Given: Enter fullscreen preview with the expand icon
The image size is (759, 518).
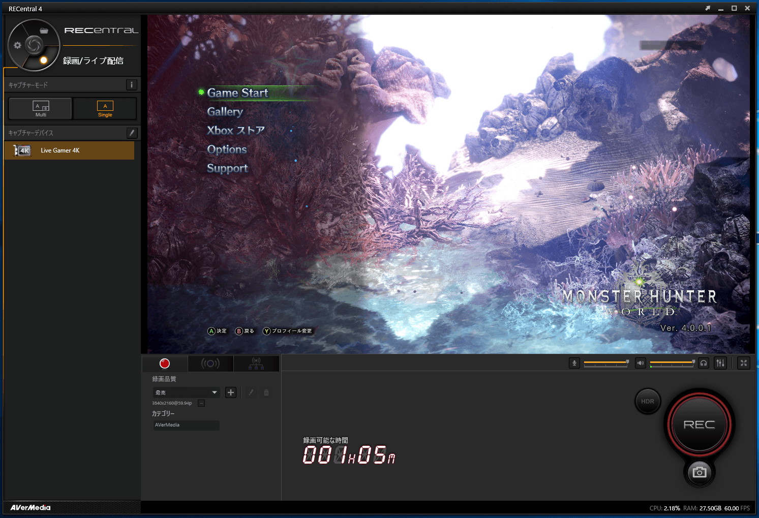Looking at the screenshot, I should coord(744,363).
